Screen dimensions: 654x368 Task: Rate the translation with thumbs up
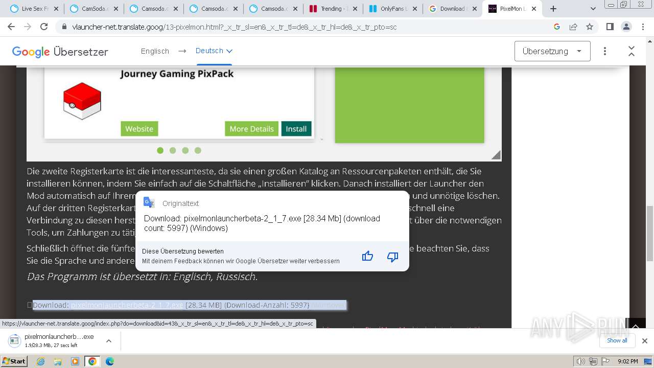tap(367, 257)
